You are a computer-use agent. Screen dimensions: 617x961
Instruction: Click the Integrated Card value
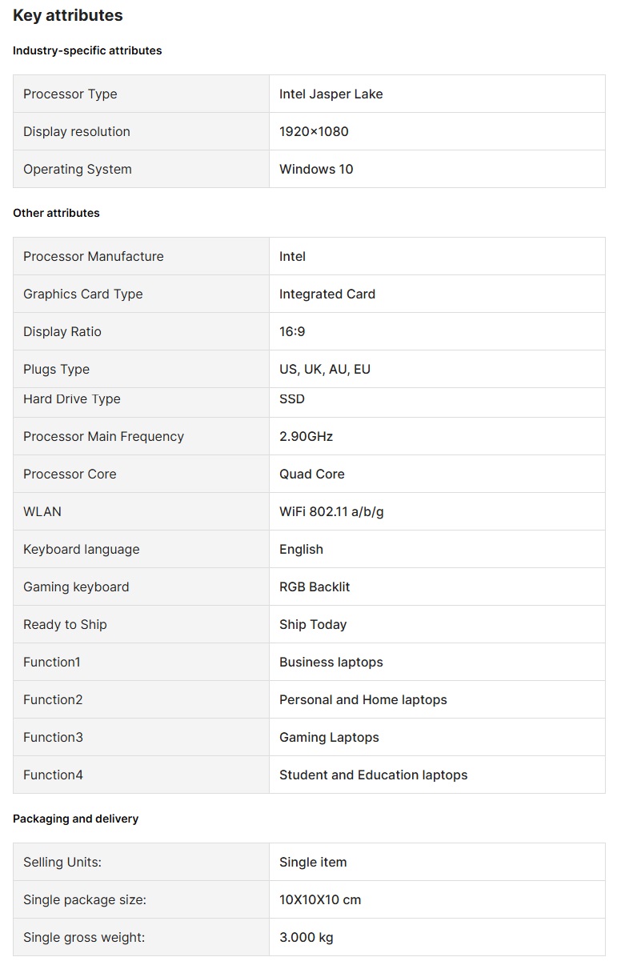click(327, 294)
